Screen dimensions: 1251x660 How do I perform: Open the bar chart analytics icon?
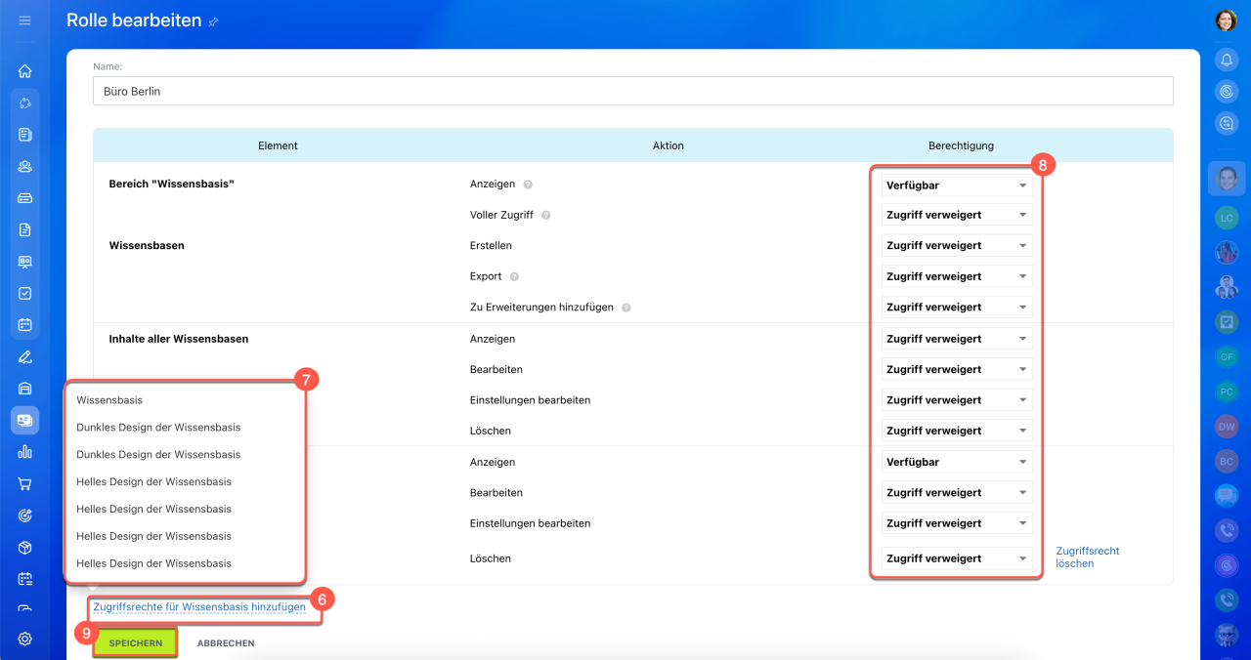tap(25, 452)
